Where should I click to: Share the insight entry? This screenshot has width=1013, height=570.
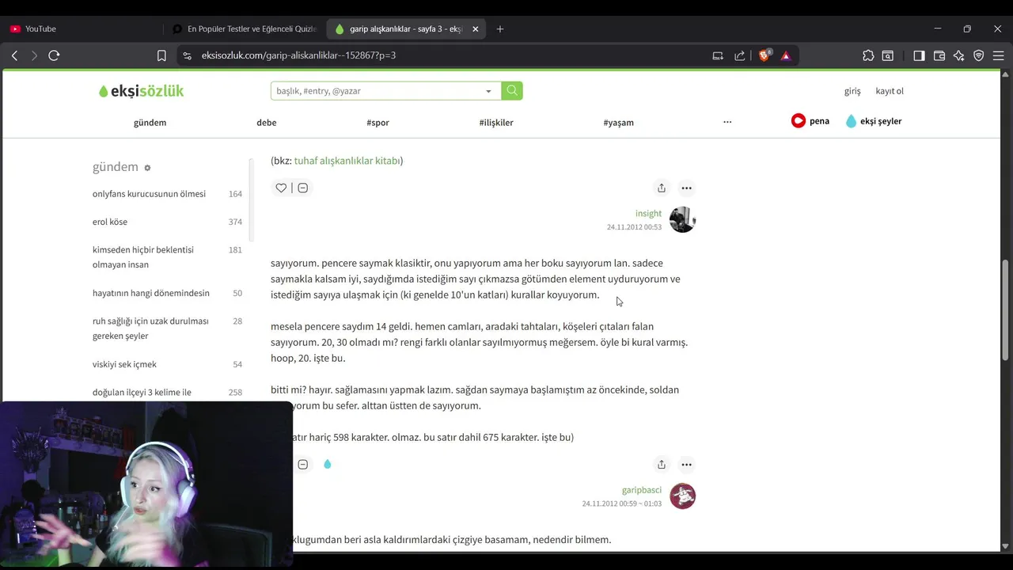coord(662,188)
